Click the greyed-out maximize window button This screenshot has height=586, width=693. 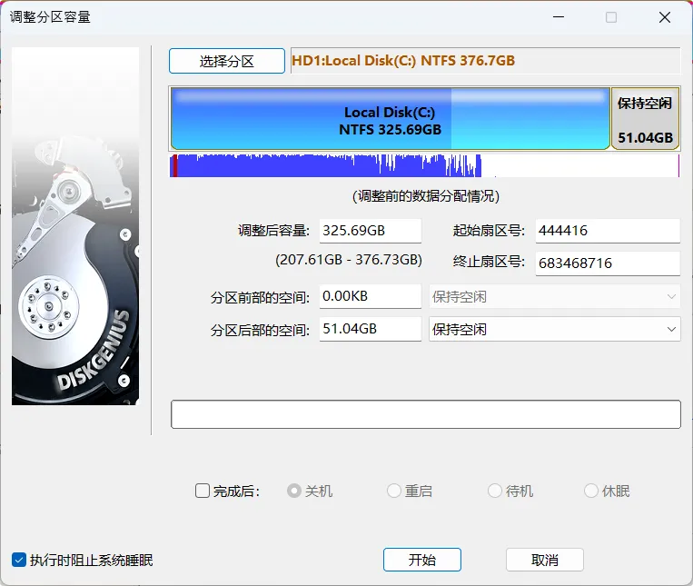click(x=611, y=17)
